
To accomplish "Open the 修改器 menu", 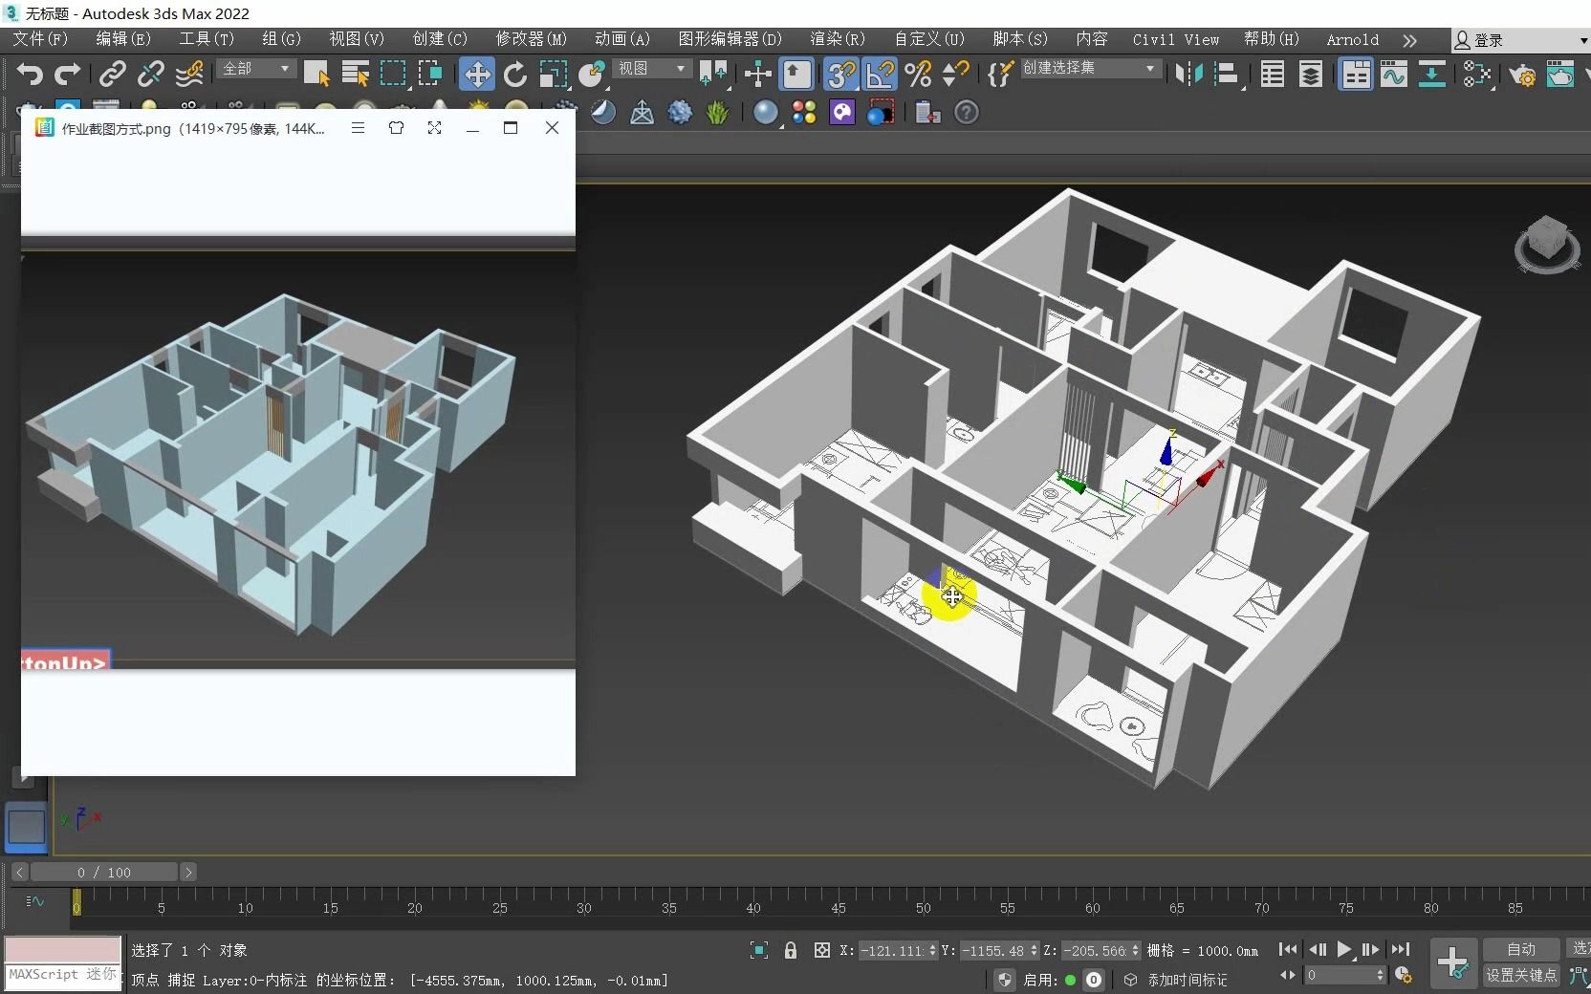I will click(531, 39).
